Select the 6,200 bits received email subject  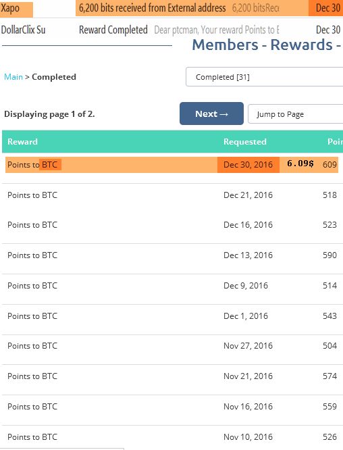coord(153,8)
